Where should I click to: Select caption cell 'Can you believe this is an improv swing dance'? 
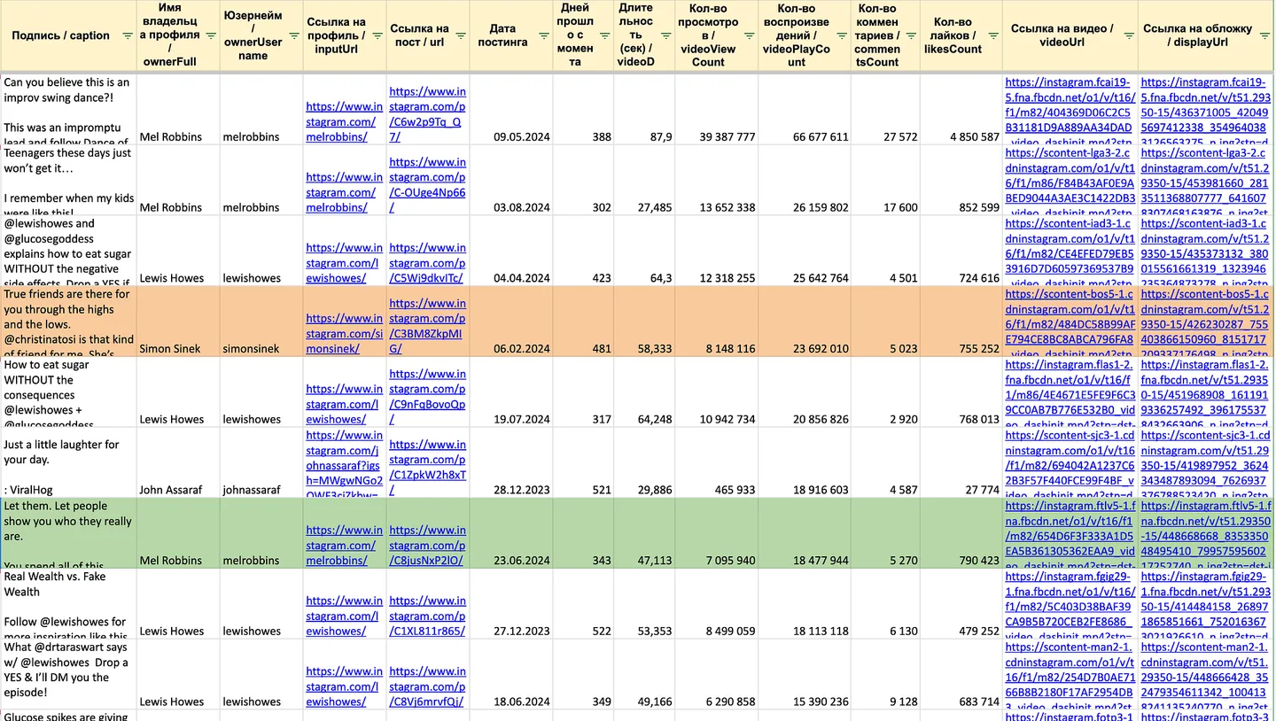pyautogui.click(x=68, y=109)
